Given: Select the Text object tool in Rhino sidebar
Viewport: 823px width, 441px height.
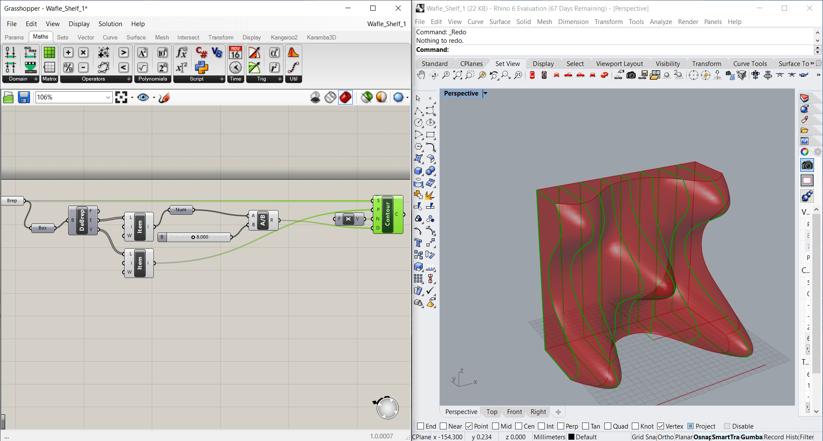Looking at the screenshot, I should (418, 243).
